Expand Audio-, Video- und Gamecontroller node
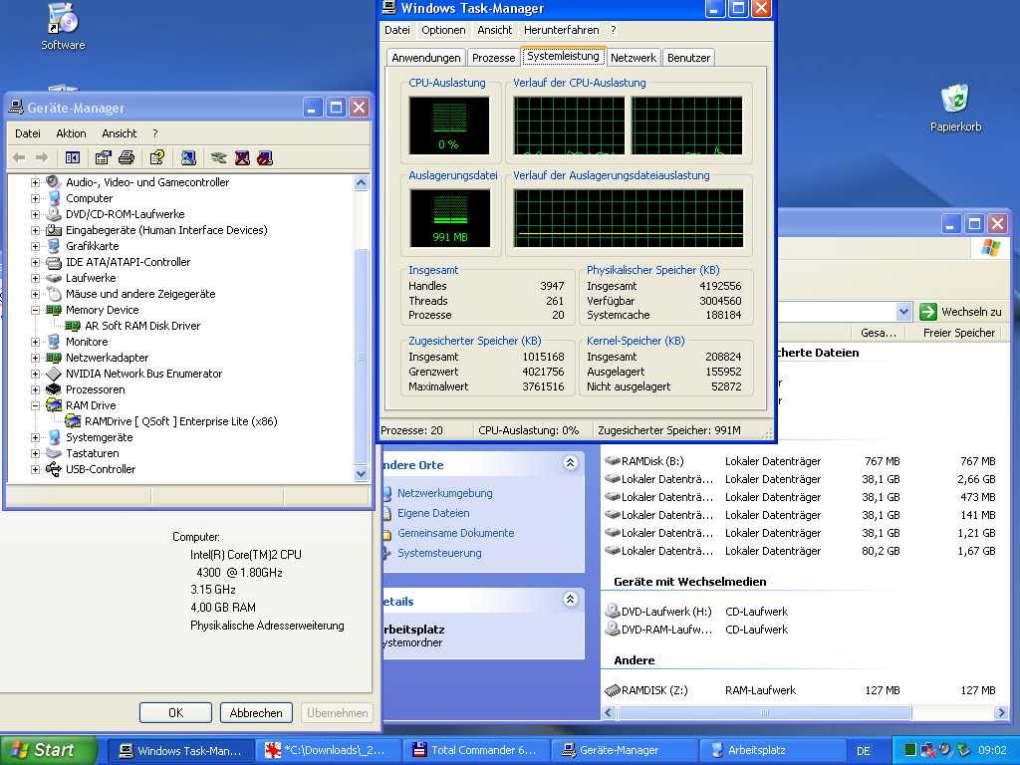 click(x=35, y=183)
